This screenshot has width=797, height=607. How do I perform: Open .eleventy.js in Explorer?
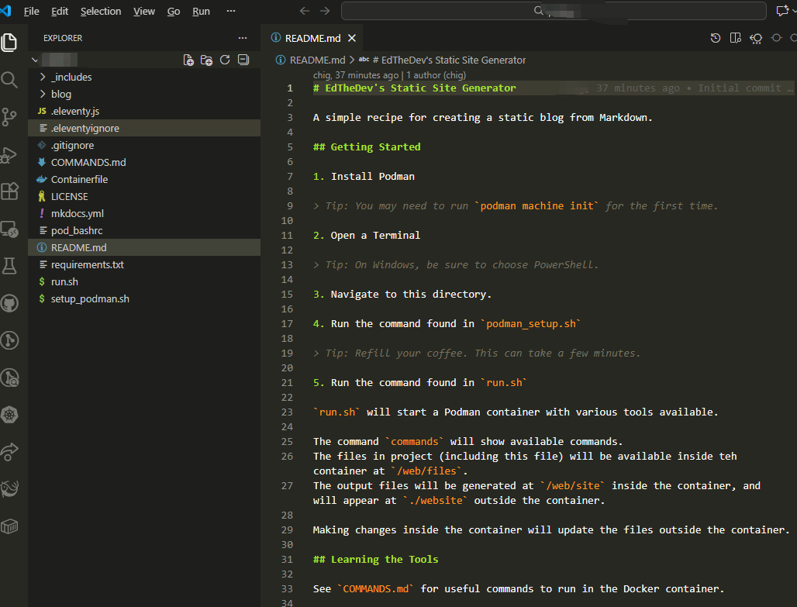click(x=75, y=111)
